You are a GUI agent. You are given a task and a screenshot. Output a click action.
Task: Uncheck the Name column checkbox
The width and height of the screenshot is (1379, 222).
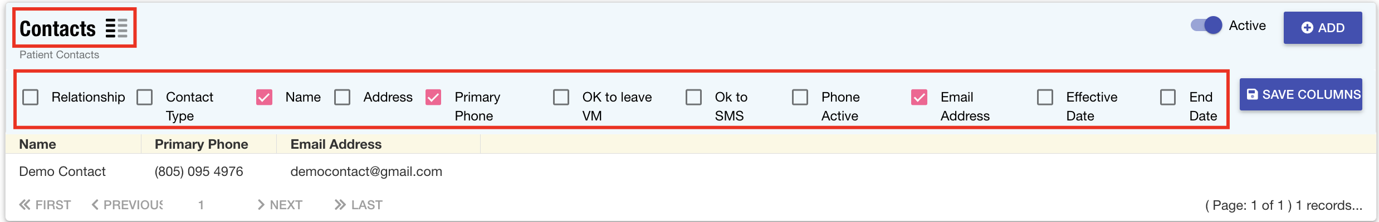[x=264, y=98]
